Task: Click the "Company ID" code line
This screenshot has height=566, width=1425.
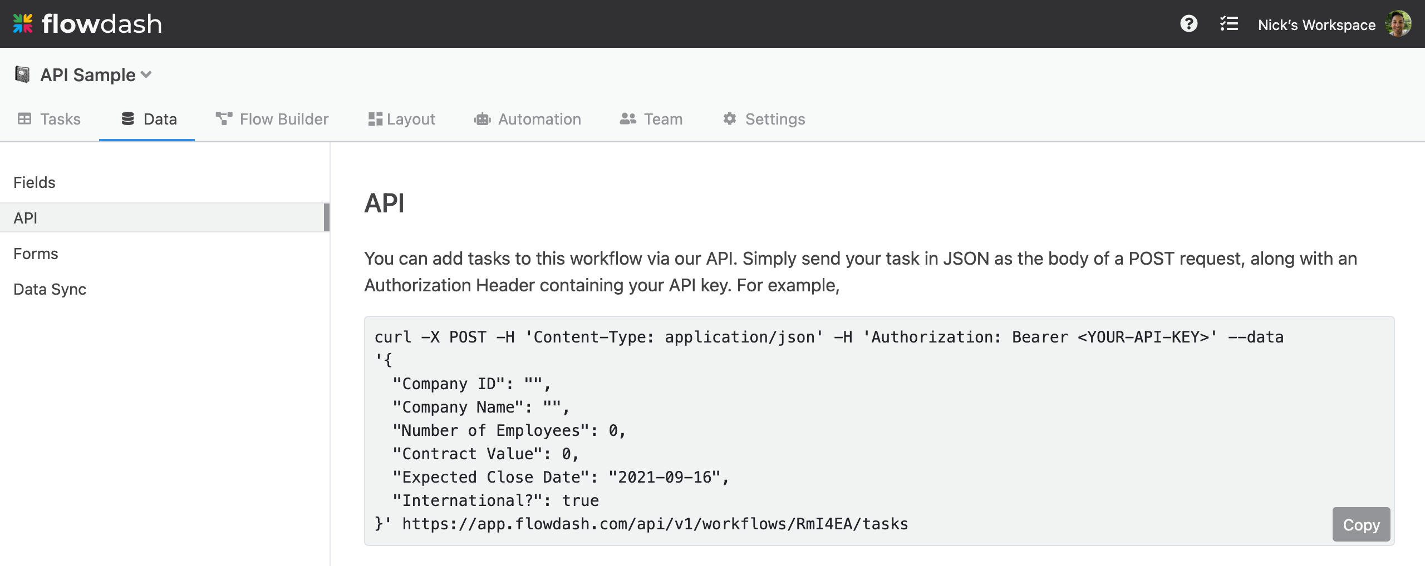Action: [471, 384]
